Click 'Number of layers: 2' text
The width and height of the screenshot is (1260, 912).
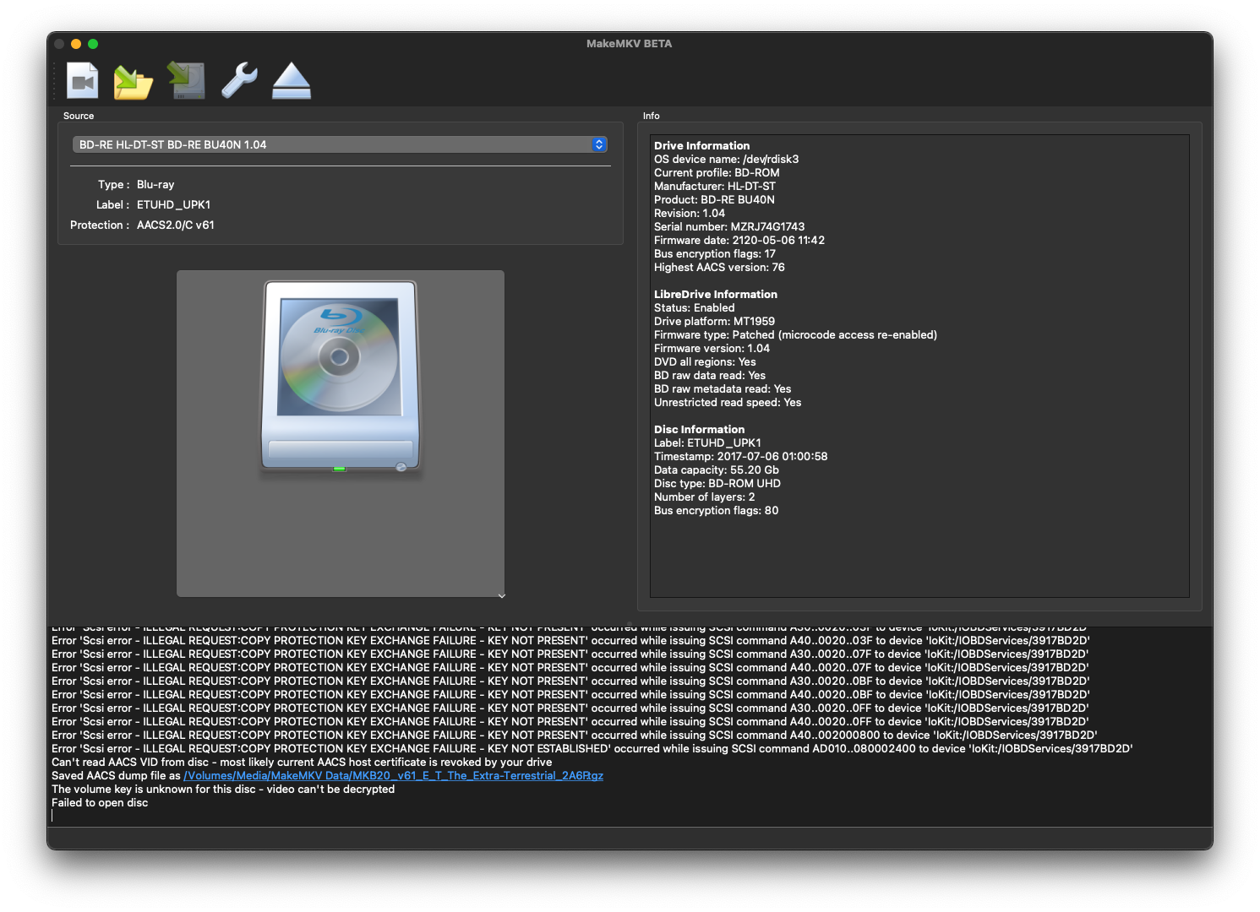(705, 497)
